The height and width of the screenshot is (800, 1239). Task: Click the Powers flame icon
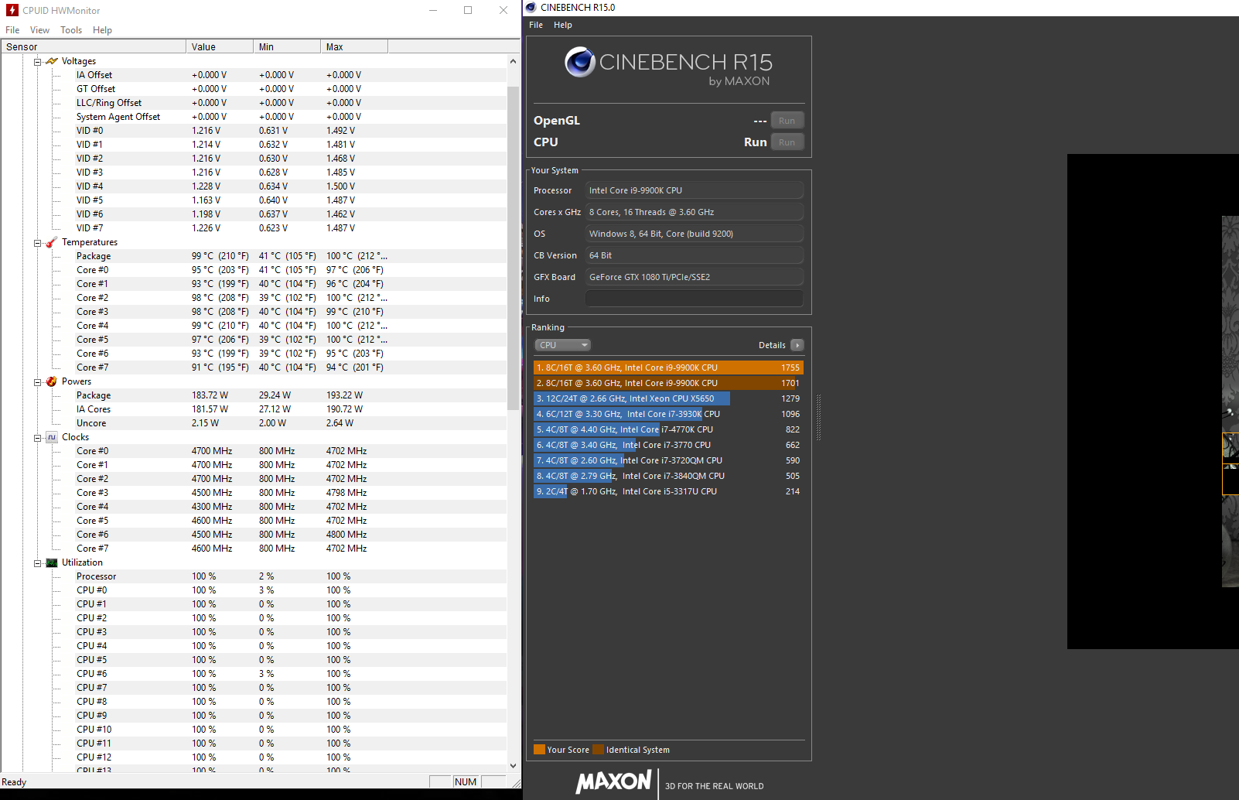50,381
